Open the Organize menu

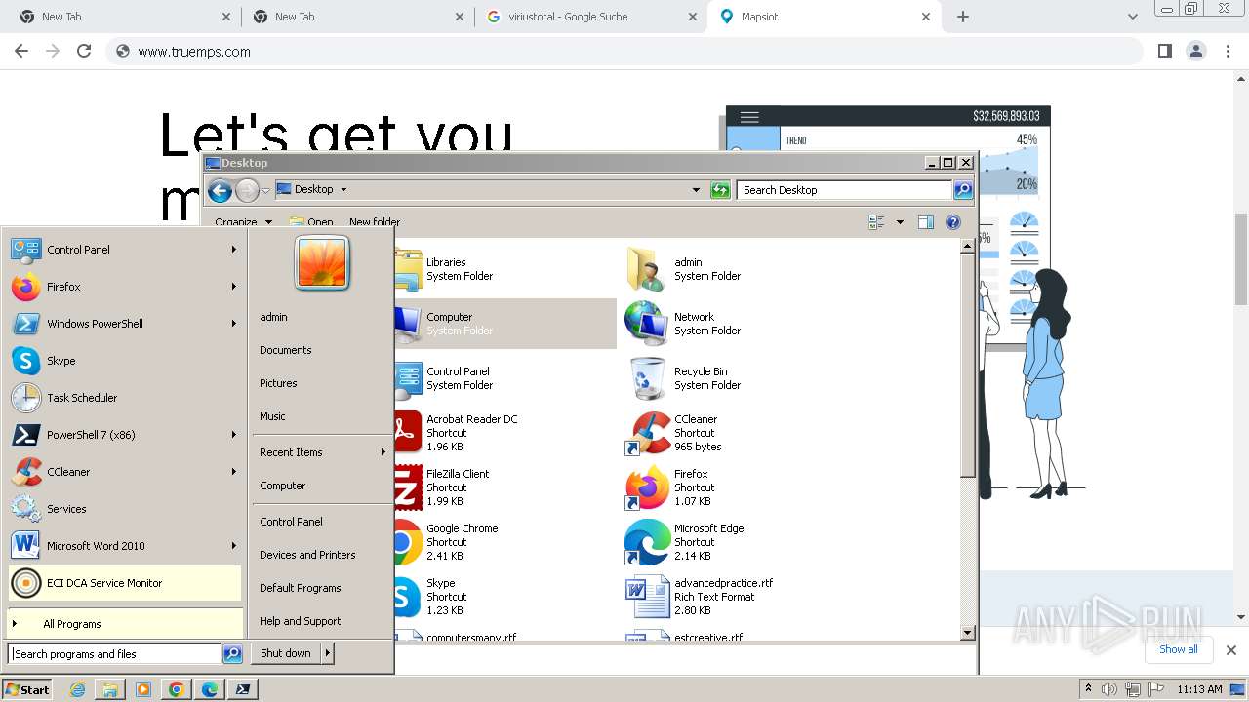[243, 222]
